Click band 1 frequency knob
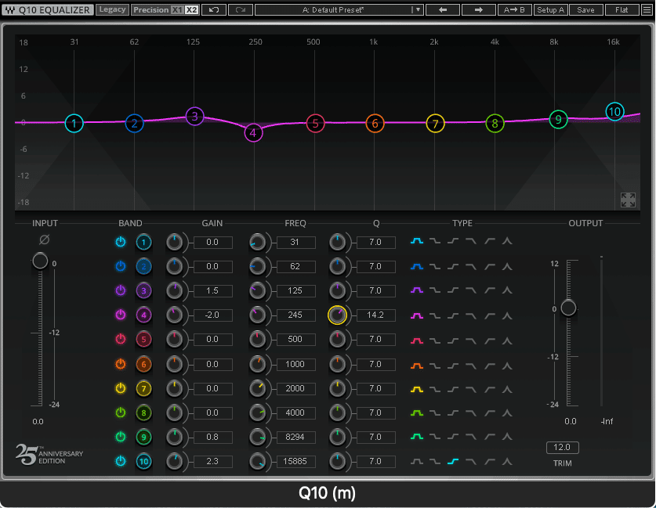The width and height of the screenshot is (656, 508). pos(257,243)
